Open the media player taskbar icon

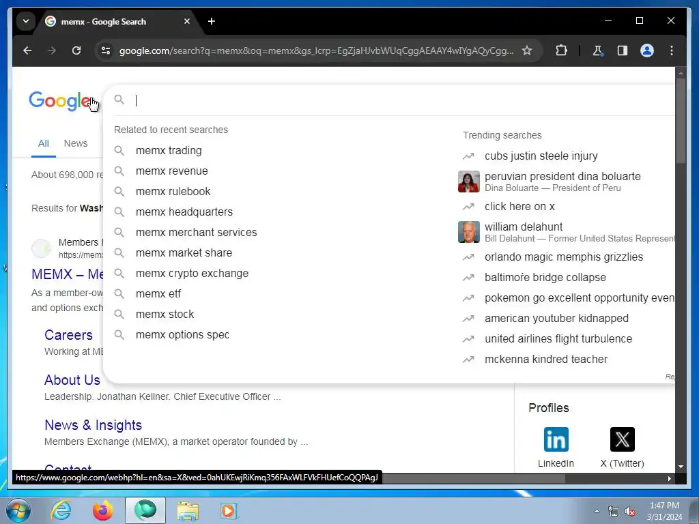coord(229,510)
